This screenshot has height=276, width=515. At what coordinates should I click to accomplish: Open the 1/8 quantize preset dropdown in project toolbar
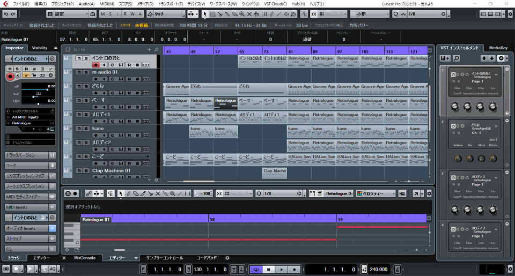pos(426,14)
